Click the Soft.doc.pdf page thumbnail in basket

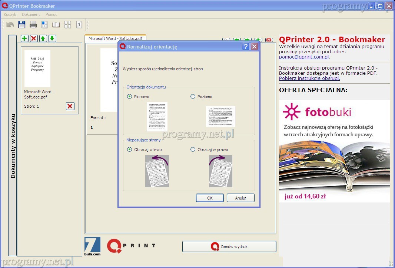click(x=37, y=68)
